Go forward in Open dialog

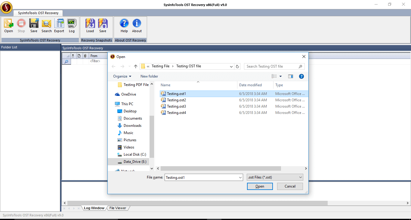(x=122, y=66)
